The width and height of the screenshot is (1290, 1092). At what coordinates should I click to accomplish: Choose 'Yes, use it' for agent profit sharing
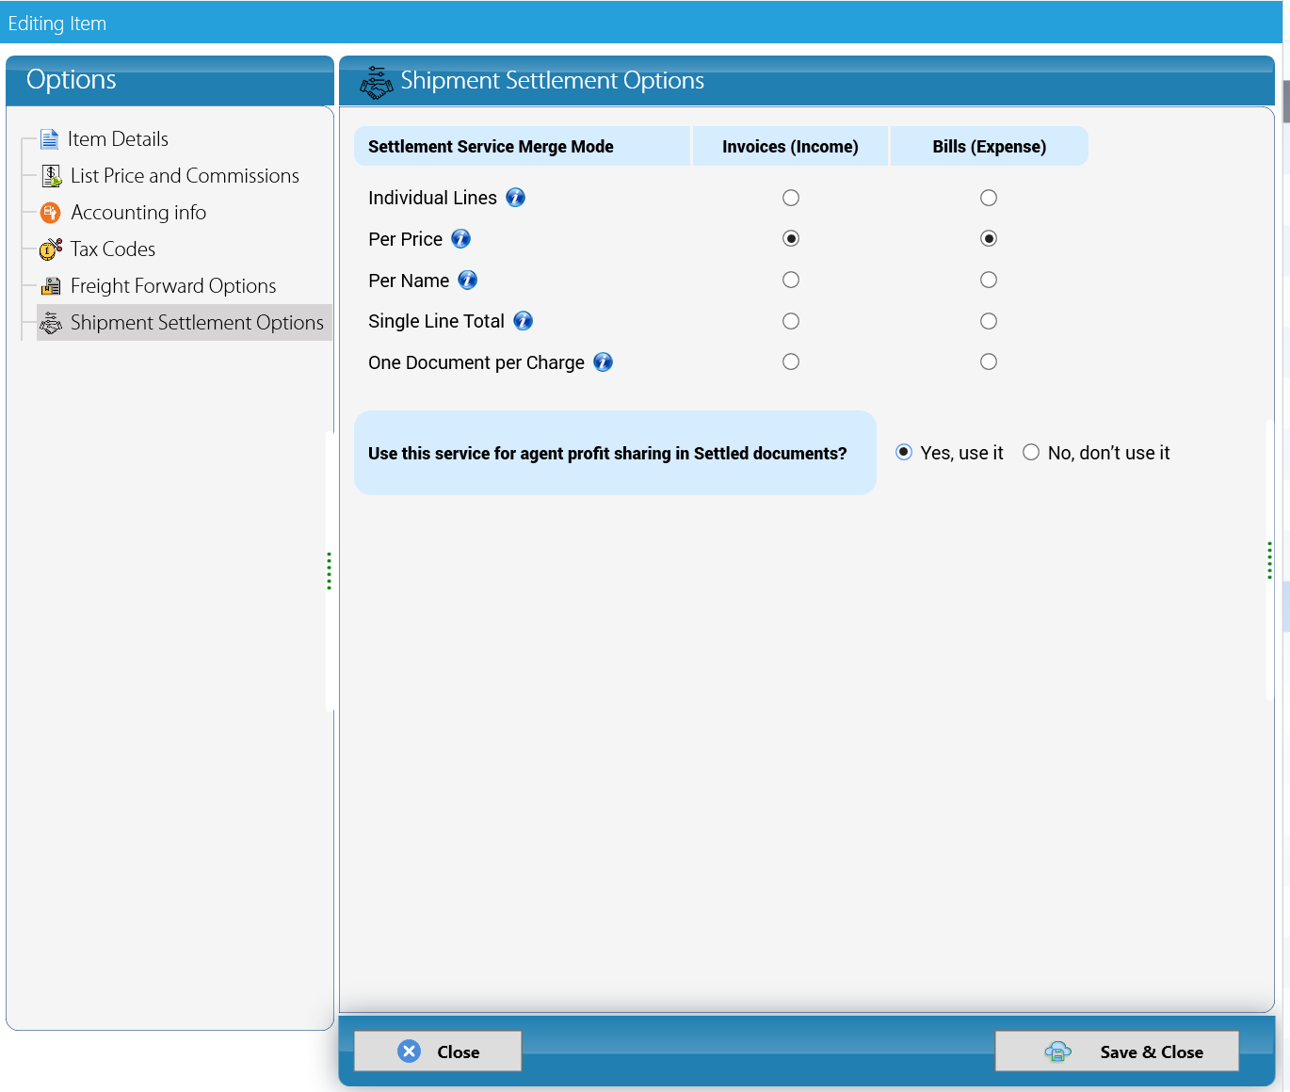[904, 452]
